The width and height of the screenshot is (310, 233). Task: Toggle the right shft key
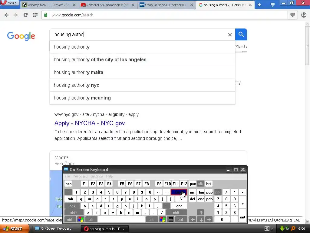coord(176,213)
